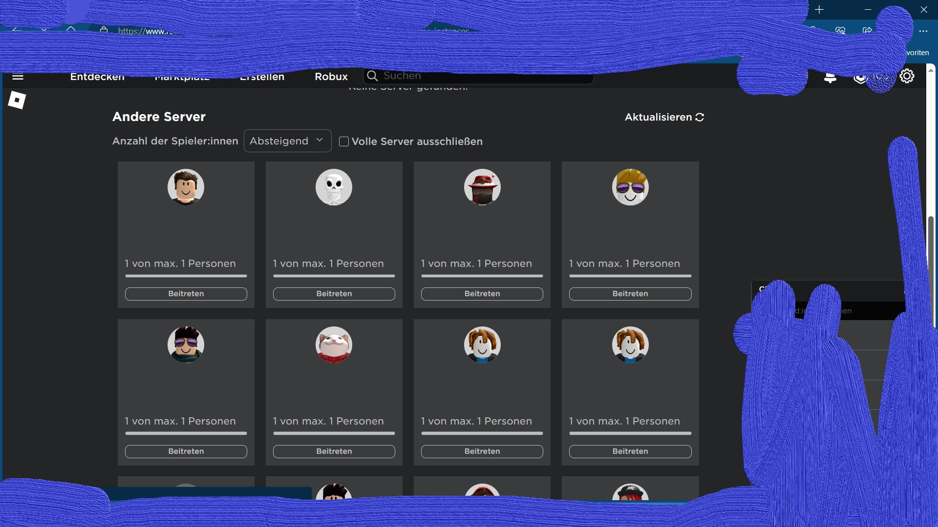The height and width of the screenshot is (527, 938).
Task: Click the brown-haired smiling avatar thumbnail
Action: tap(186, 187)
